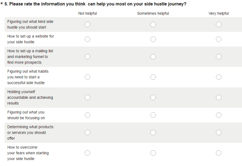This screenshot has width=242, height=166.
Task: Select Sometimes helpful for figuring out side hustle kind
Action: coord(153,24)
